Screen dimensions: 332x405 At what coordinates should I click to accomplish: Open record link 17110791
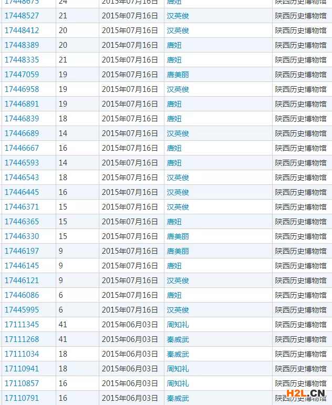22,399
